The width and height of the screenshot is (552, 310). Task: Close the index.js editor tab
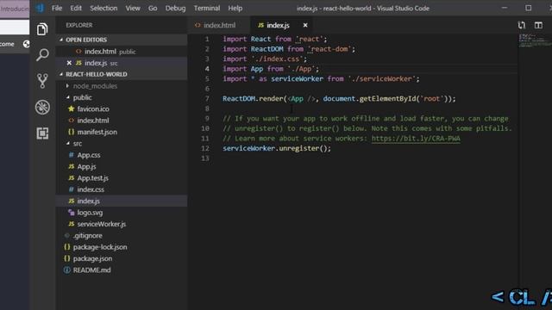tap(305, 25)
